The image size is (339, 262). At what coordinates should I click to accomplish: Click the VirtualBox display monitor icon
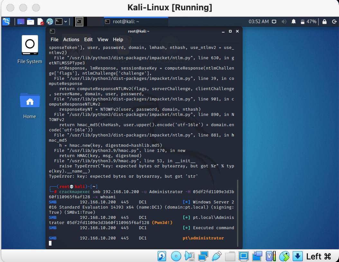pos(244,256)
